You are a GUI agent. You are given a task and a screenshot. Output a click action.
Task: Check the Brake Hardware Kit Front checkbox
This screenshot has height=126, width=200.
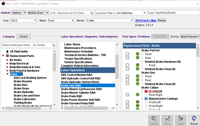tap(127, 65)
